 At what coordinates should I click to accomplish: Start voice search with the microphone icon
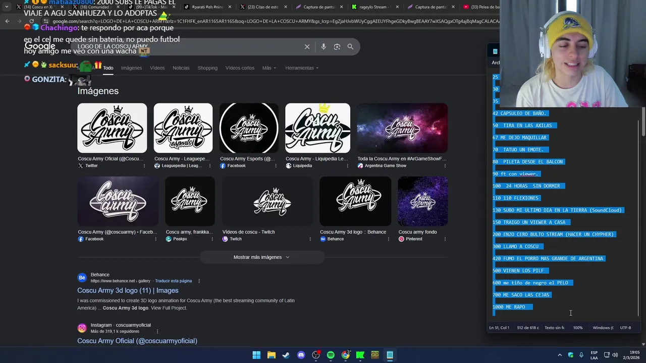pos(324,47)
